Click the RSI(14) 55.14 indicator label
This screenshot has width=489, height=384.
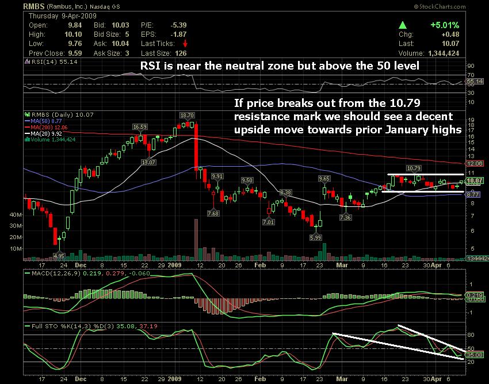click(54, 62)
